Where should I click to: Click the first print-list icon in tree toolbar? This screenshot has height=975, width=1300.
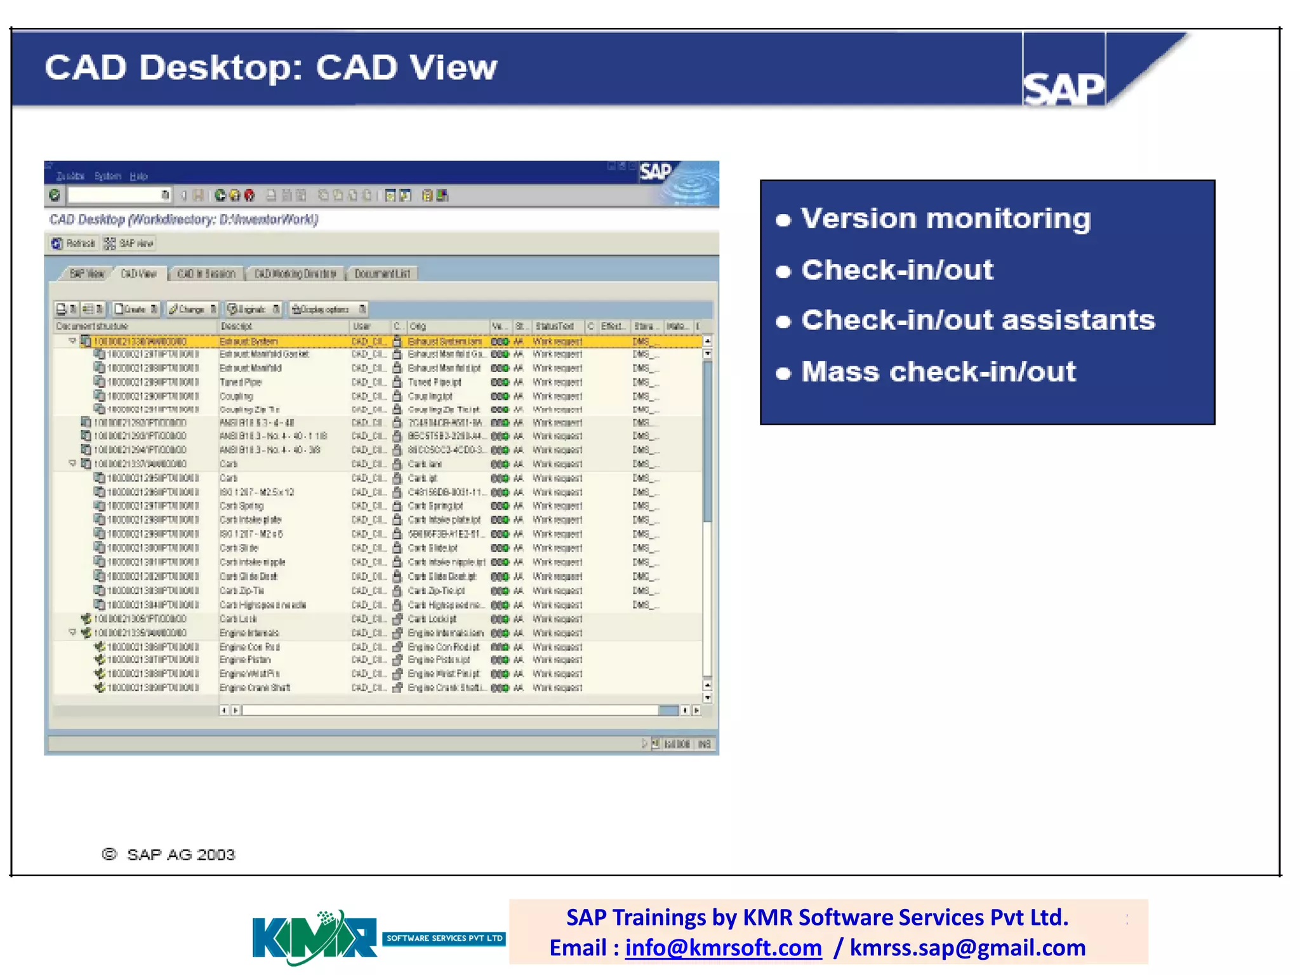pos(65,309)
